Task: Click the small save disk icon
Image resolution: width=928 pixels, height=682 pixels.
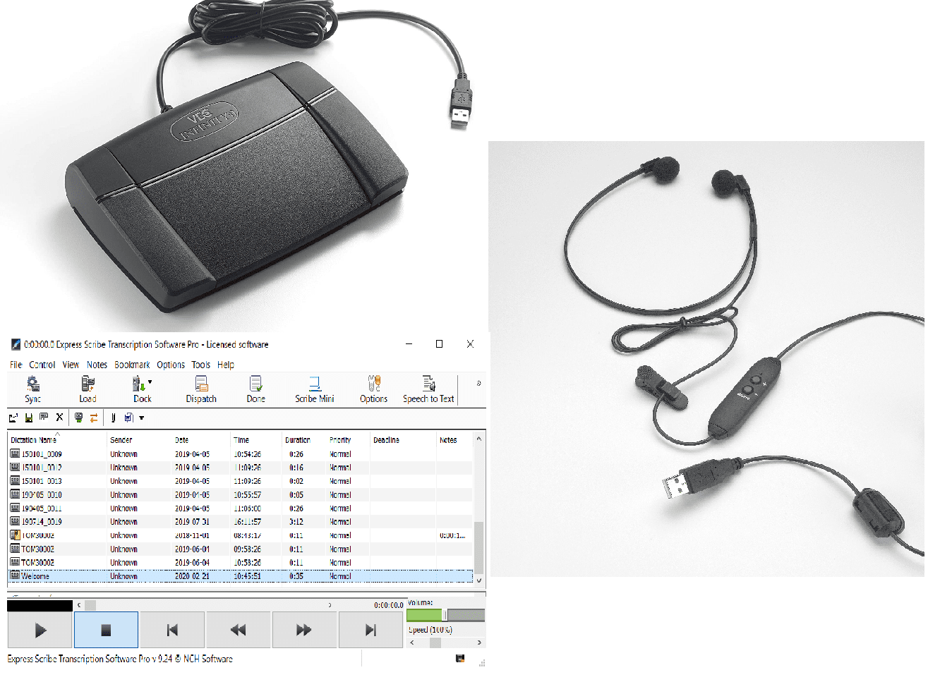Action: tap(29, 418)
